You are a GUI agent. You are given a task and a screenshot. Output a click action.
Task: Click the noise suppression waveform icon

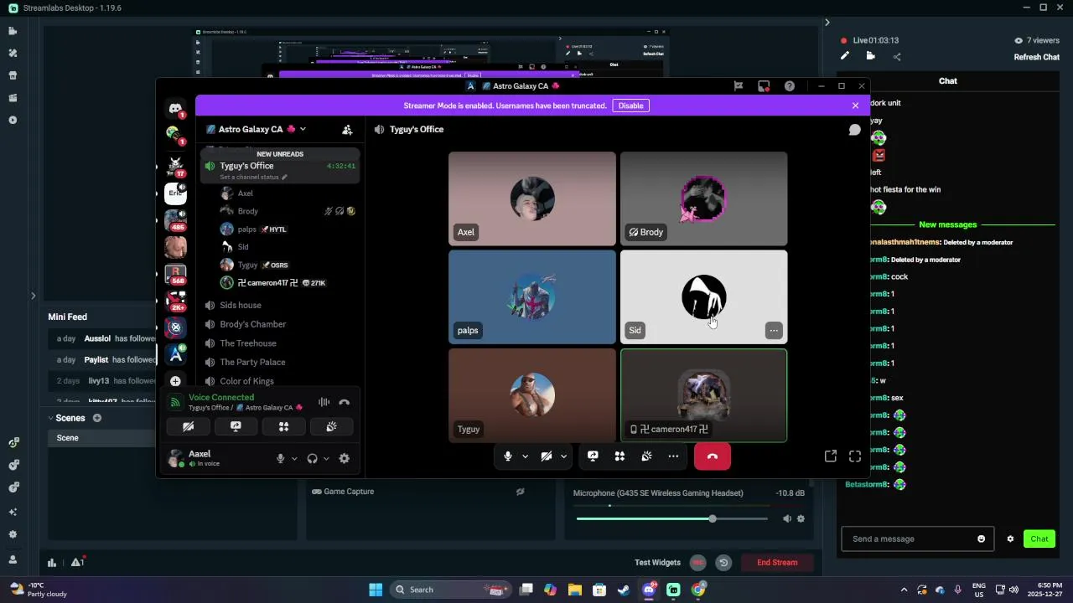(x=324, y=403)
